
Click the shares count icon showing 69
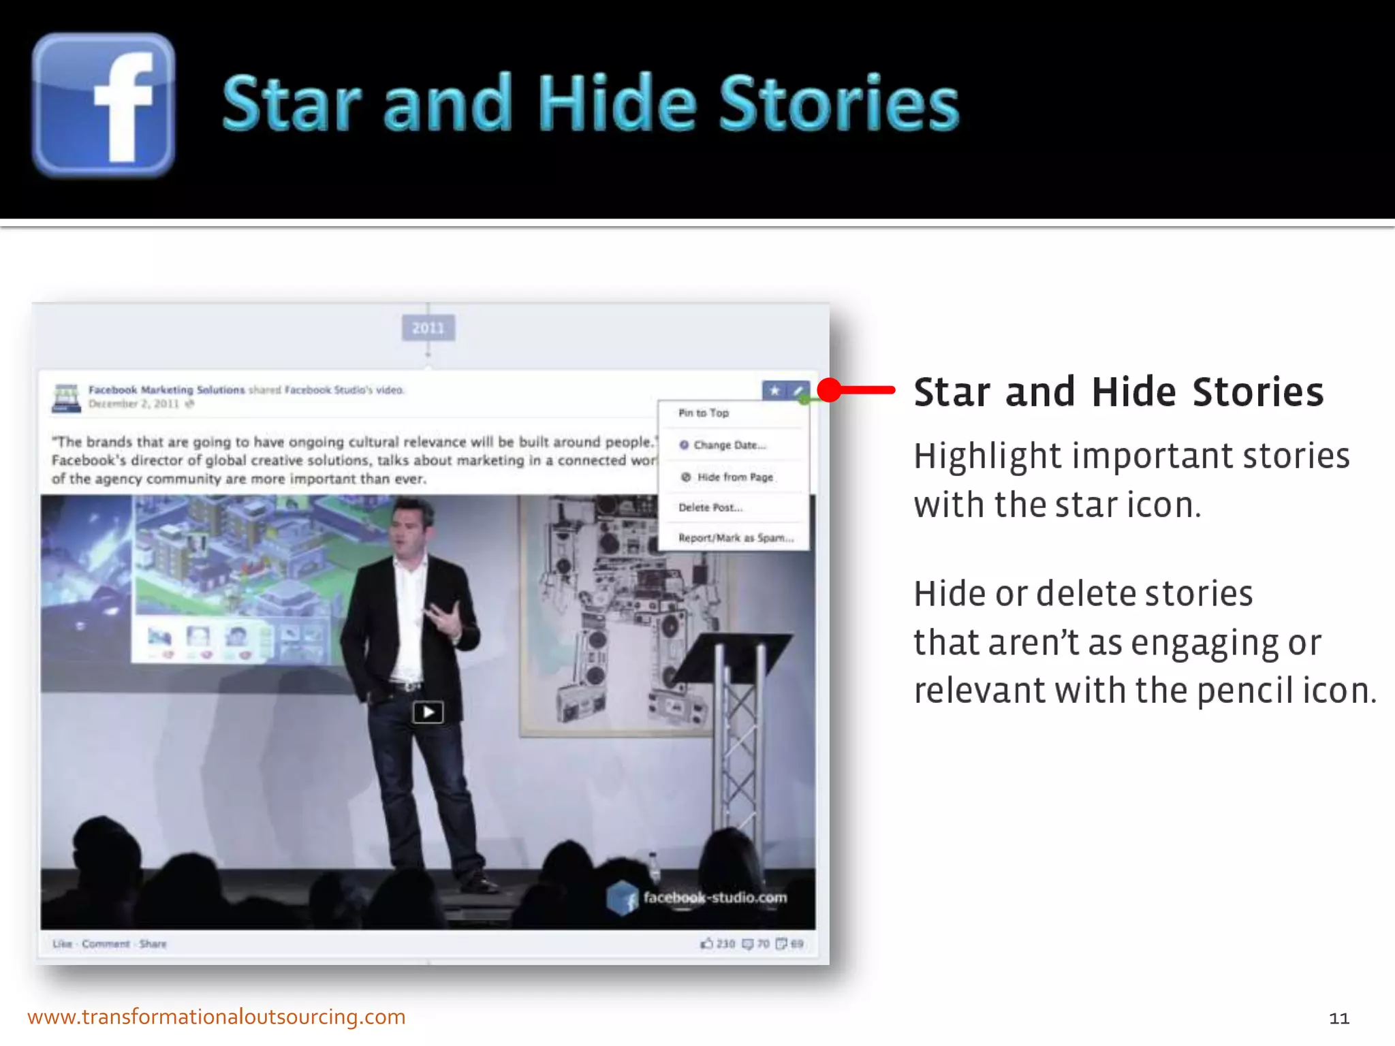click(x=782, y=943)
